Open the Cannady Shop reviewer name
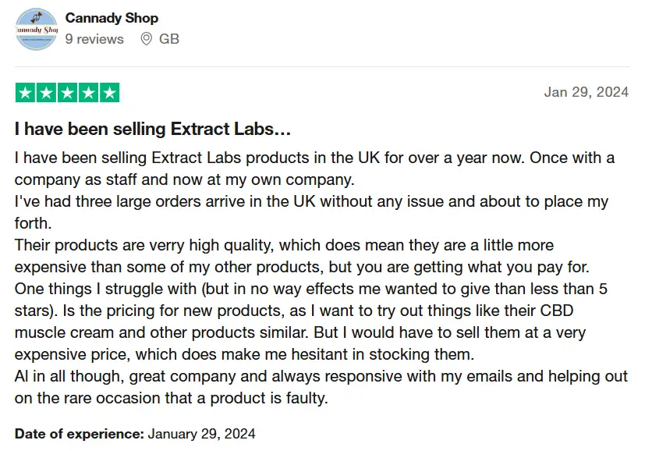Screen dimensions: 645x451 tap(112, 18)
